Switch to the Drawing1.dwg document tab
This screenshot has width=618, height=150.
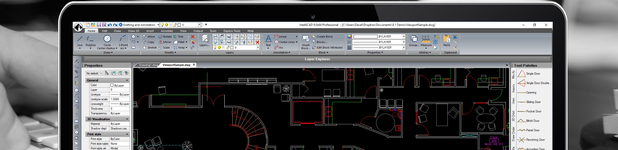pos(148,65)
